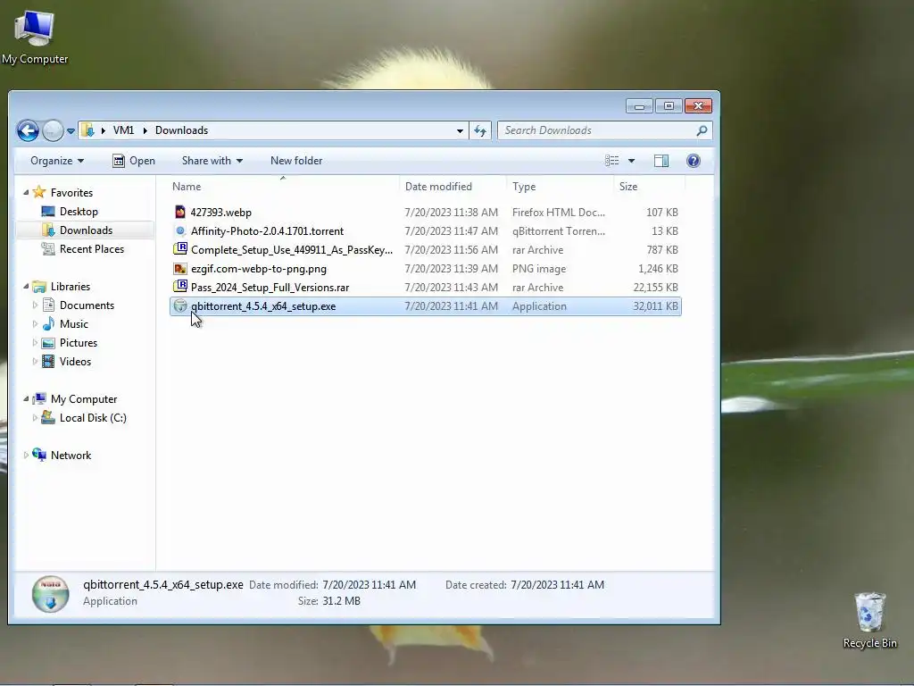The image size is (914, 686).
Task: Toggle the preview pane button
Action: coord(661,161)
